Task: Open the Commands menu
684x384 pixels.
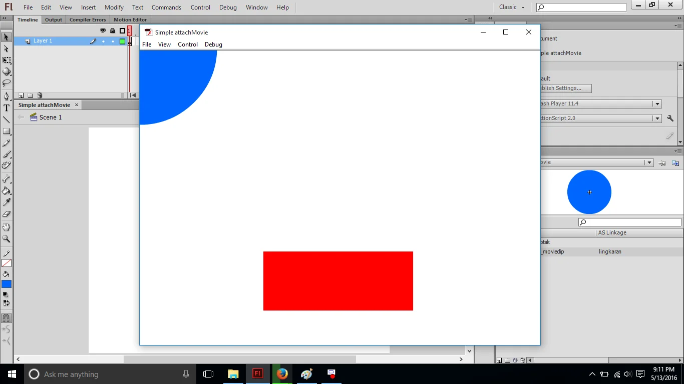Action: [x=166, y=7]
